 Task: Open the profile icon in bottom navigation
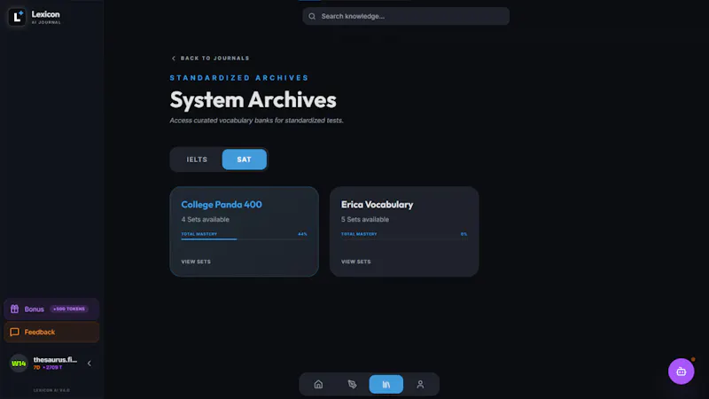[420, 385]
